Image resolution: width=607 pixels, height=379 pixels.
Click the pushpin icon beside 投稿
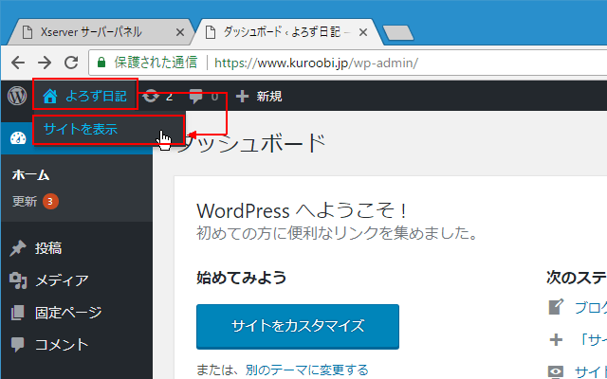(x=18, y=248)
